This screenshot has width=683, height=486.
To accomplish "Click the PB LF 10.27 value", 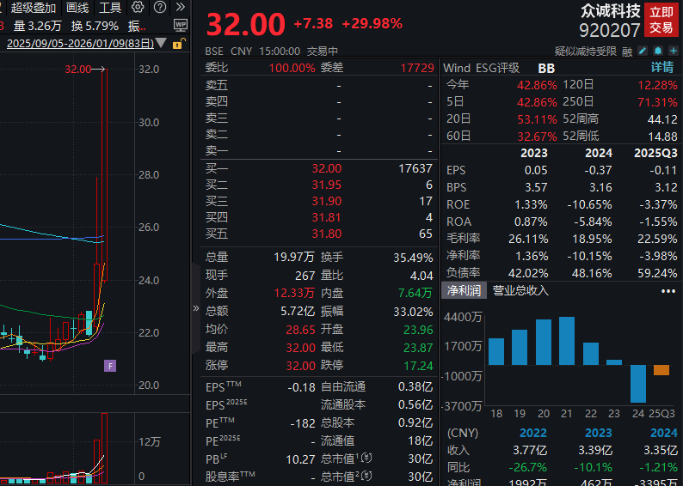I will point(300,459).
